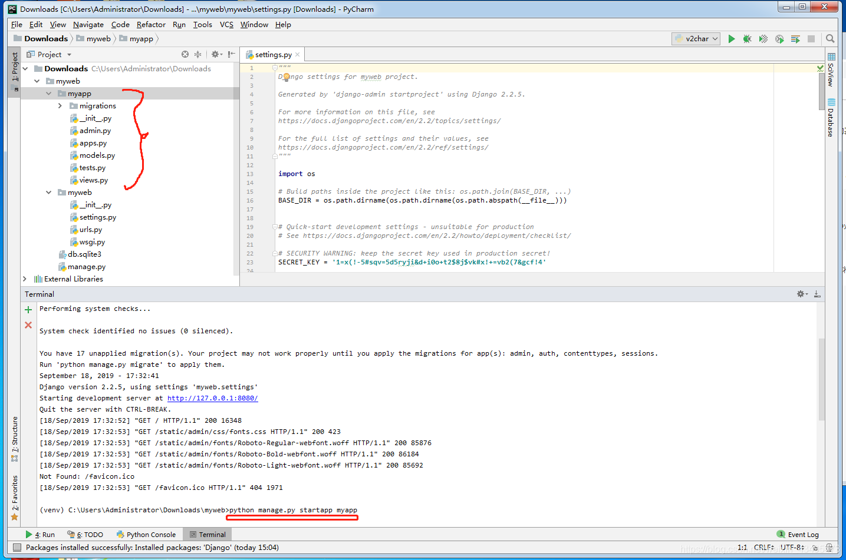Image resolution: width=846 pixels, height=560 pixels.
Task: Click scroll-from-source target icon in Project panel
Action: pyautogui.click(x=185, y=54)
